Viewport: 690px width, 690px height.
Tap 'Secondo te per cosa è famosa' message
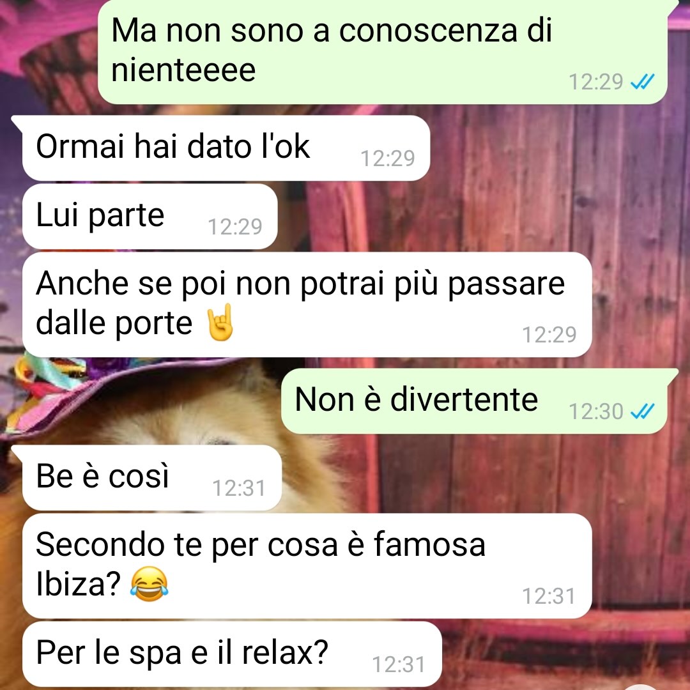pos(307,565)
